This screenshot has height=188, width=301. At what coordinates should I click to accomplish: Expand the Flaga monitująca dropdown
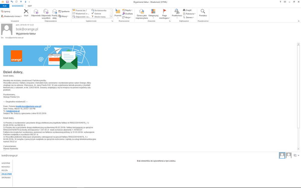pos(164,14)
